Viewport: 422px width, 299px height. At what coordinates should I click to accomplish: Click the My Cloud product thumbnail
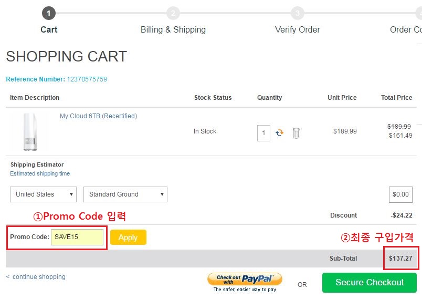[x=29, y=132]
